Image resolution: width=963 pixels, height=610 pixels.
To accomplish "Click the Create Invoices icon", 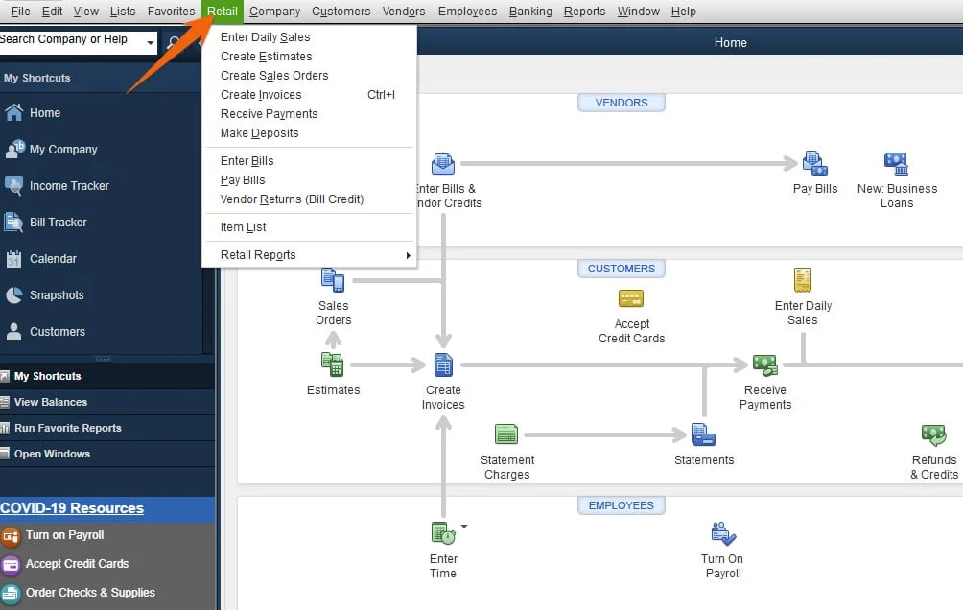I will pyautogui.click(x=443, y=364).
